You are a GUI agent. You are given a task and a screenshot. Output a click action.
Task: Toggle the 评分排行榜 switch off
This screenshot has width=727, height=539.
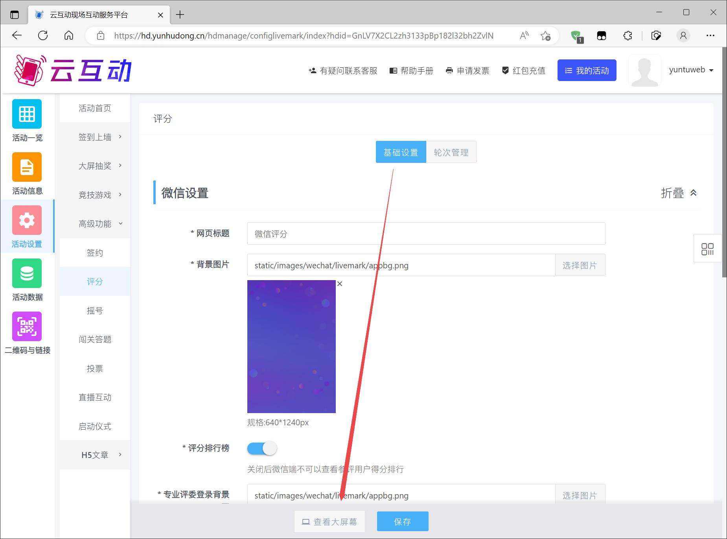tap(262, 449)
